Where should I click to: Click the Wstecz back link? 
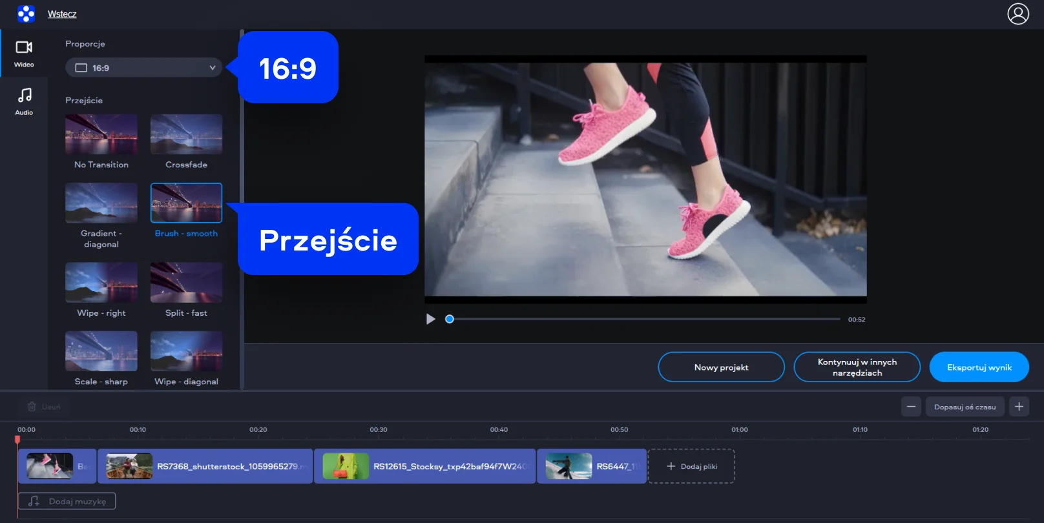pos(62,14)
